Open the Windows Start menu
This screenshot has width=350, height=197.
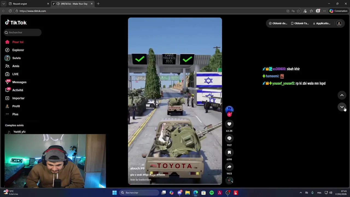click(115, 193)
